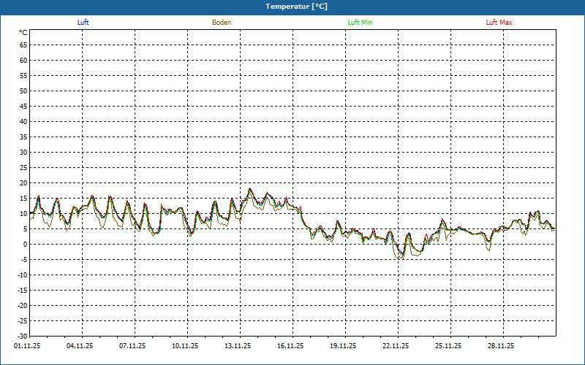Select the 01.11.25 date on x-axis

click(x=28, y=347)
